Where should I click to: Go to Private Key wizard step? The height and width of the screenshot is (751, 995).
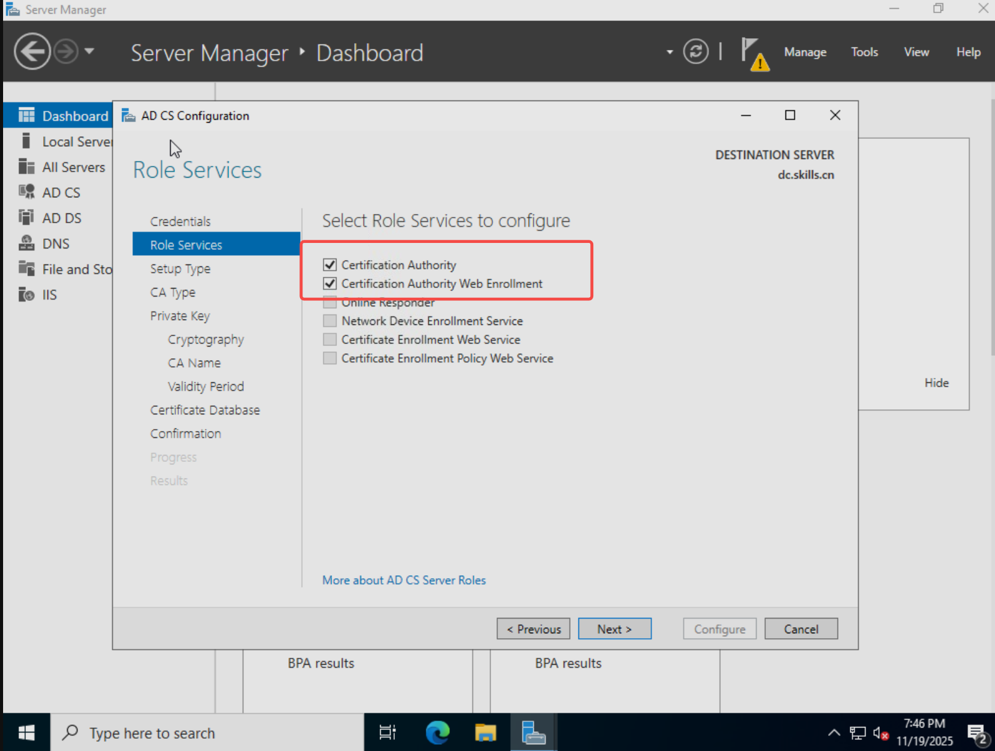[180, 316]
